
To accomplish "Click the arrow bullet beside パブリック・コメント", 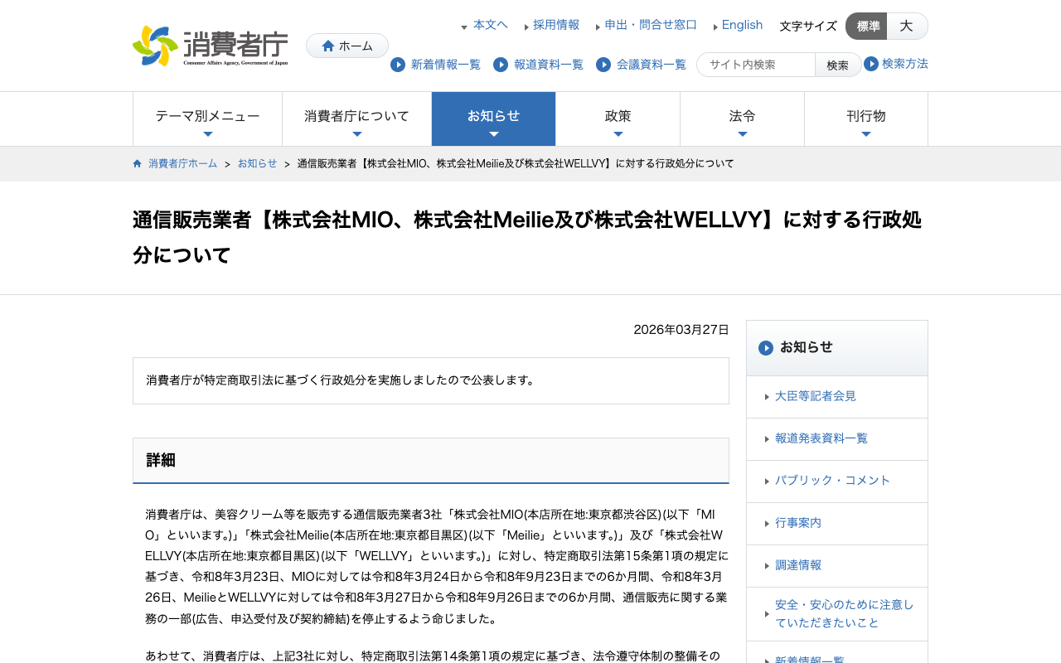I will click(767, 482).
